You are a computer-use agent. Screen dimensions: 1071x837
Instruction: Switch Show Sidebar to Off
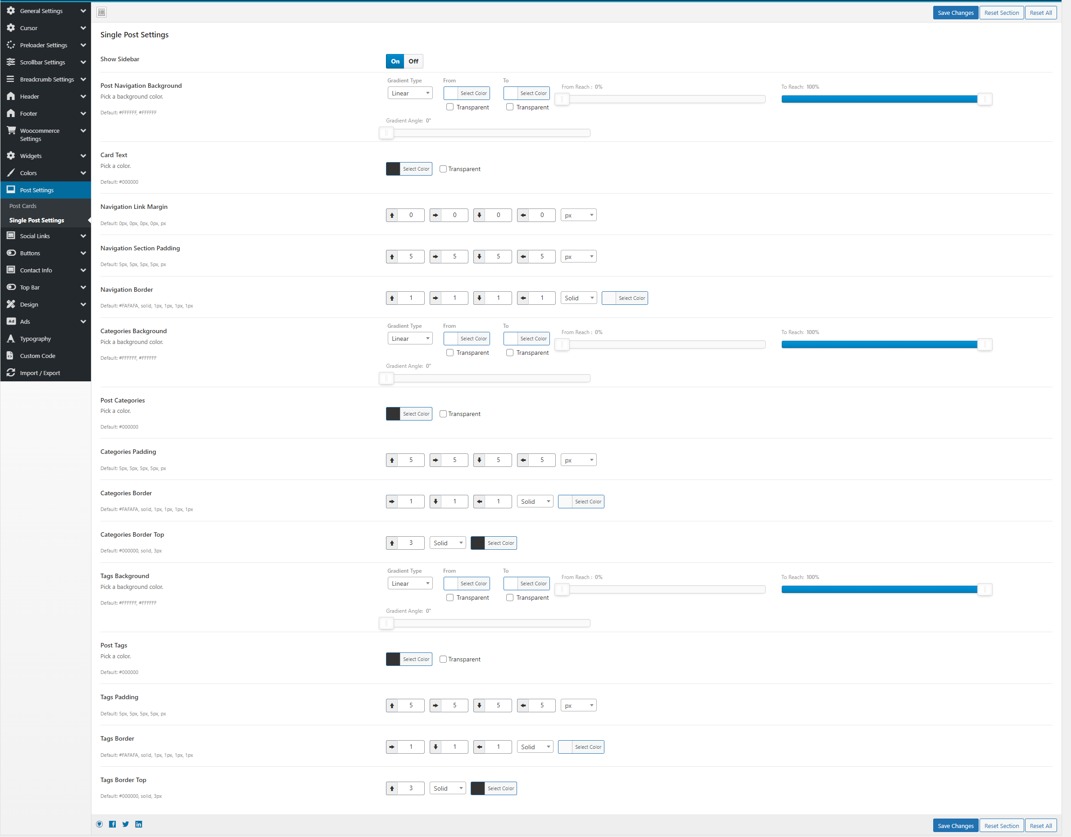click(x=413, y=61)
